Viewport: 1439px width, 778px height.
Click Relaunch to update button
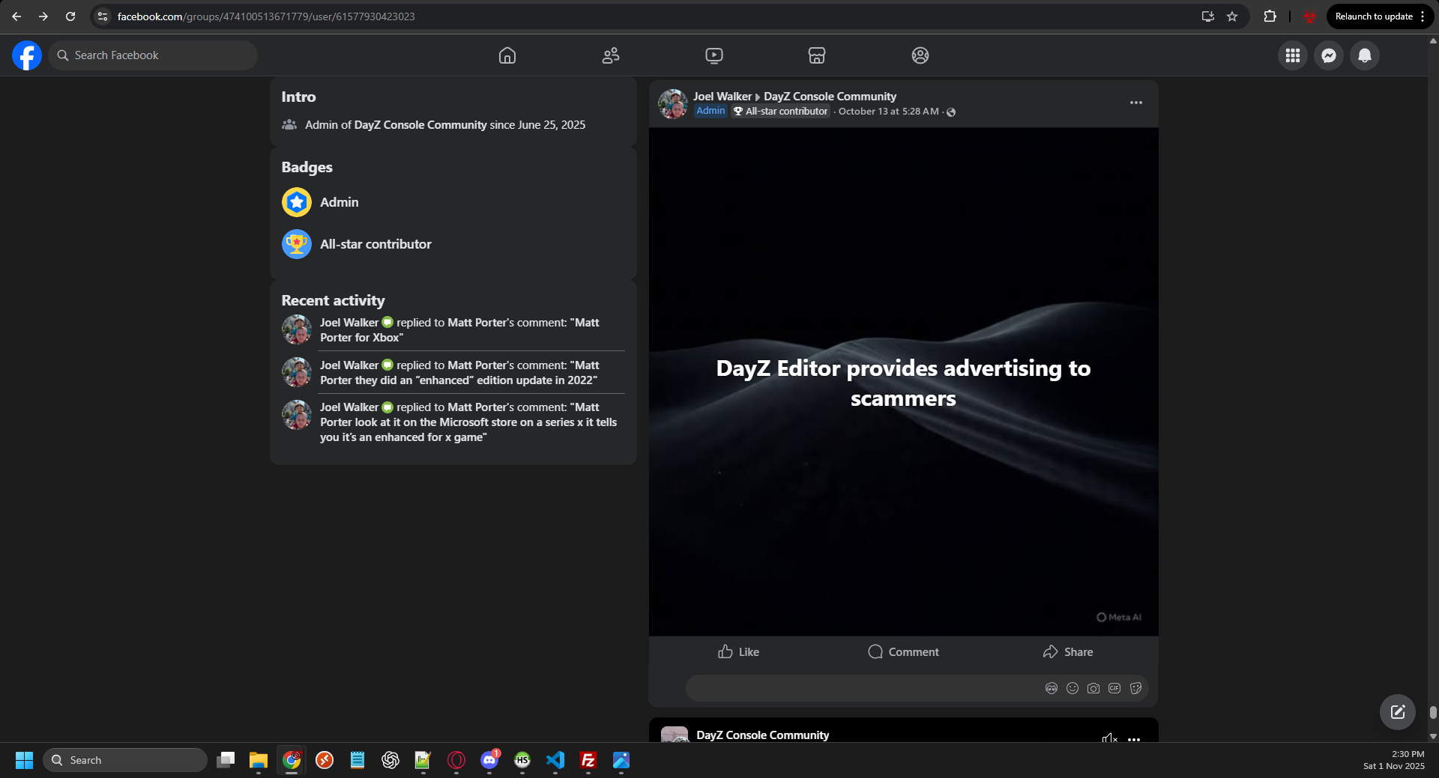click(1374, 16)
